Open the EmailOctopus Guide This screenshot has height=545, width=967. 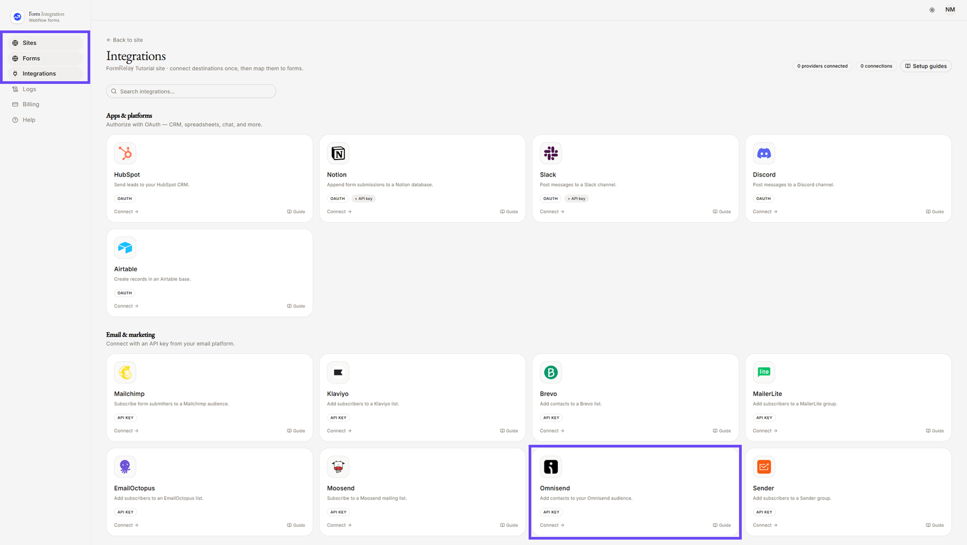296,525
